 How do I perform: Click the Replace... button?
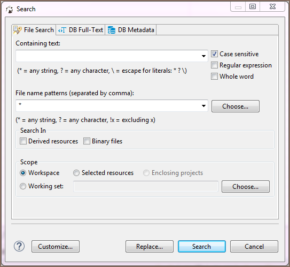click(150, 247)
